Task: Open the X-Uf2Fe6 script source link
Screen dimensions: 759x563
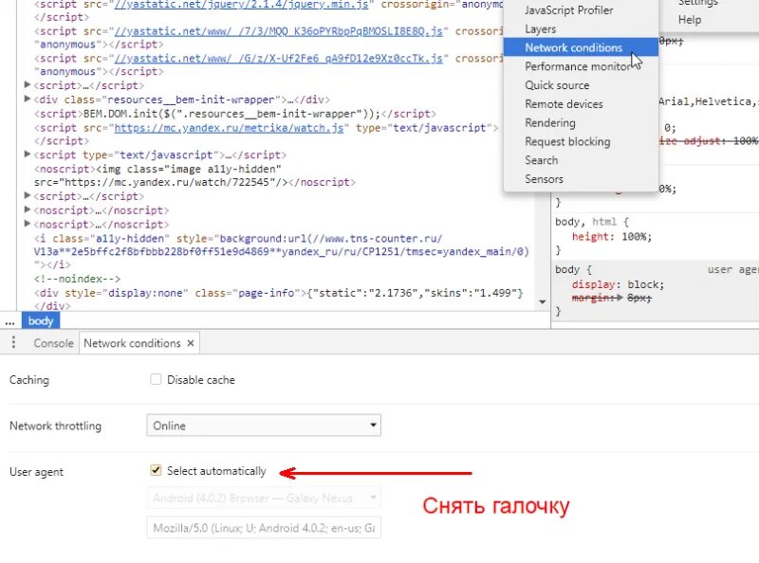Action: coord(278,59)
